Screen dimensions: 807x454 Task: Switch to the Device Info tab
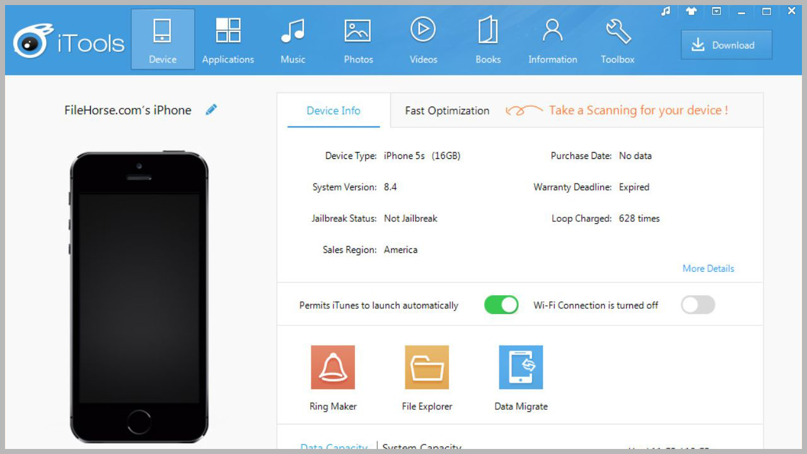pyautogui.click(x=334, y=110)
